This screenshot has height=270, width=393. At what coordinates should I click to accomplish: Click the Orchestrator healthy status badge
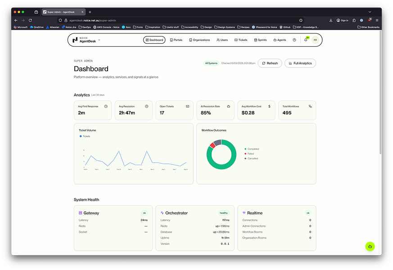224,213
